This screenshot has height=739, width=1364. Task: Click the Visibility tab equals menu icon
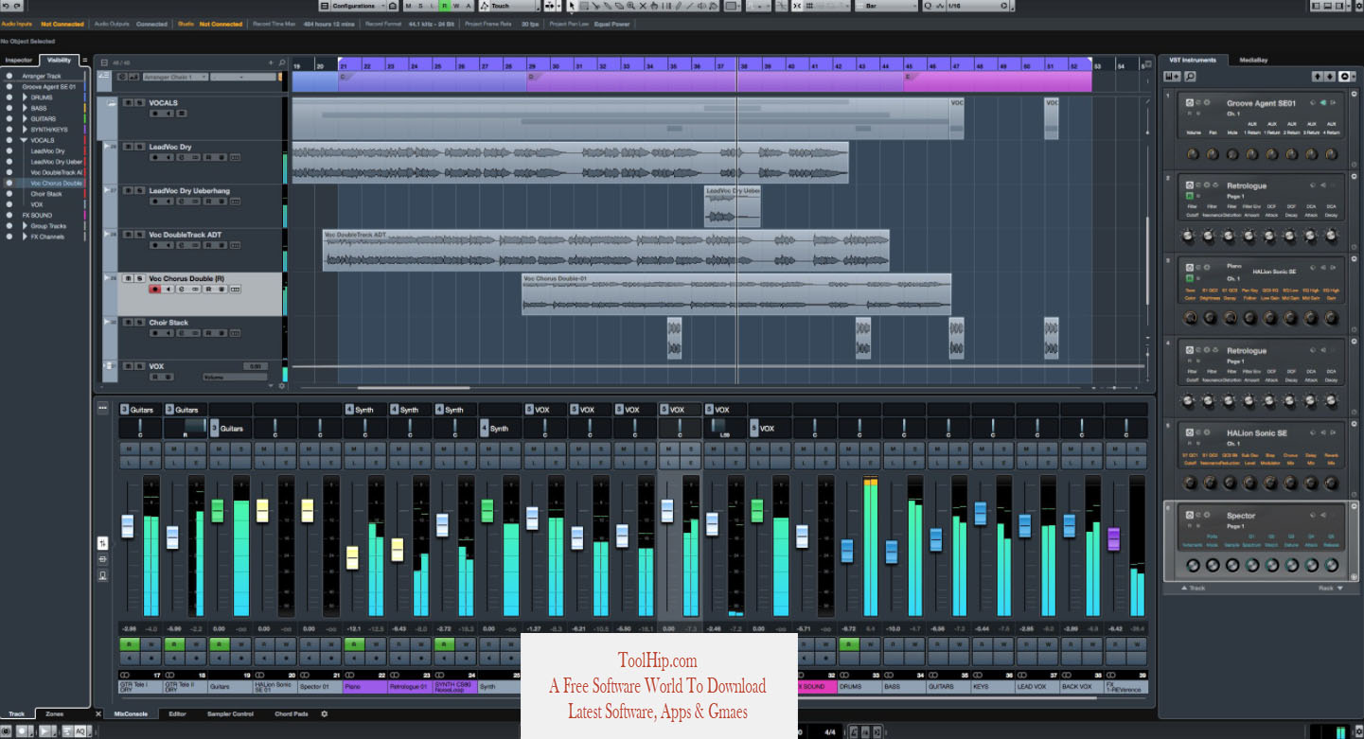84,60
